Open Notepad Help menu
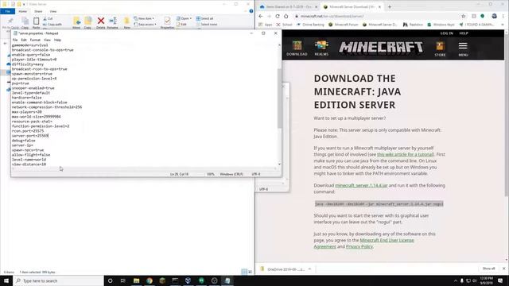This screenshot has width=509, height=286. coord(57,40)
